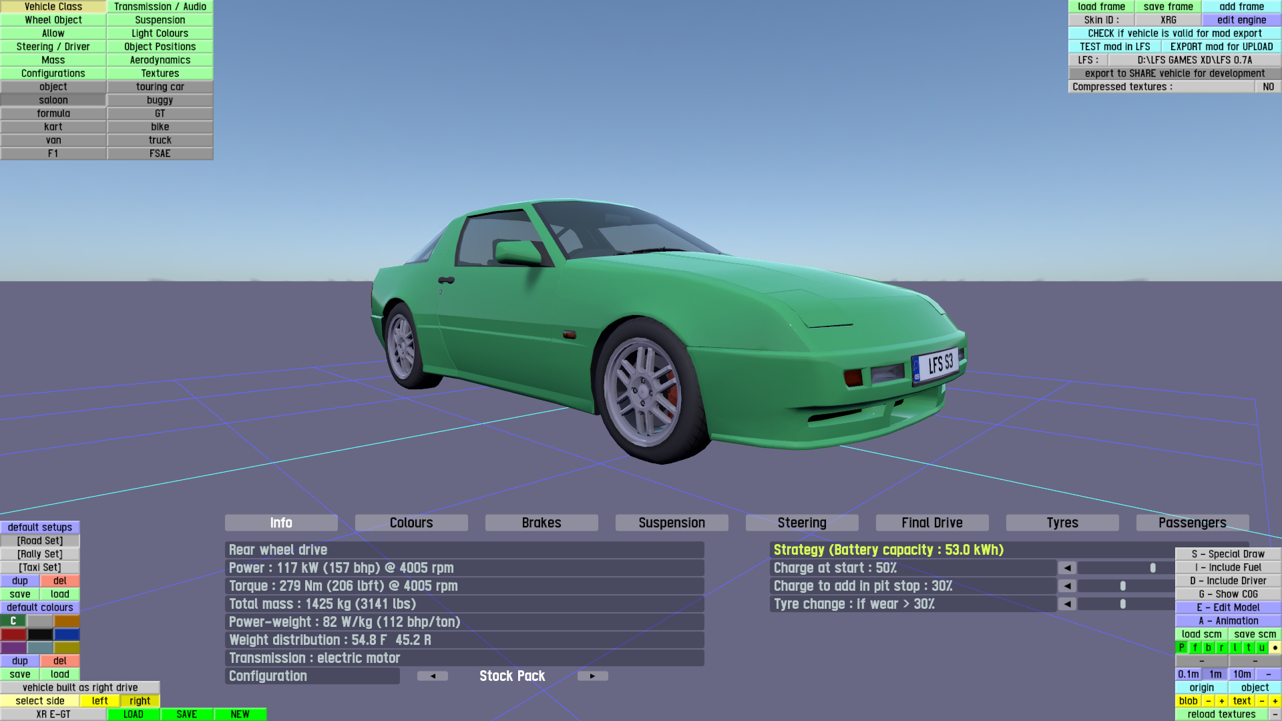Select left driving side
The height and width of the screenshot is (721, 1282).
pyautogui.click(x=100, y=701)
